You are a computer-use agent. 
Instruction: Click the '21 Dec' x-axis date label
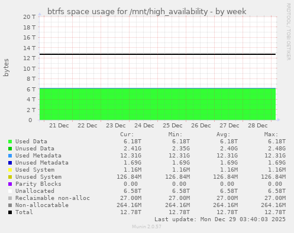pyautogui.click(x=59, y=126)
